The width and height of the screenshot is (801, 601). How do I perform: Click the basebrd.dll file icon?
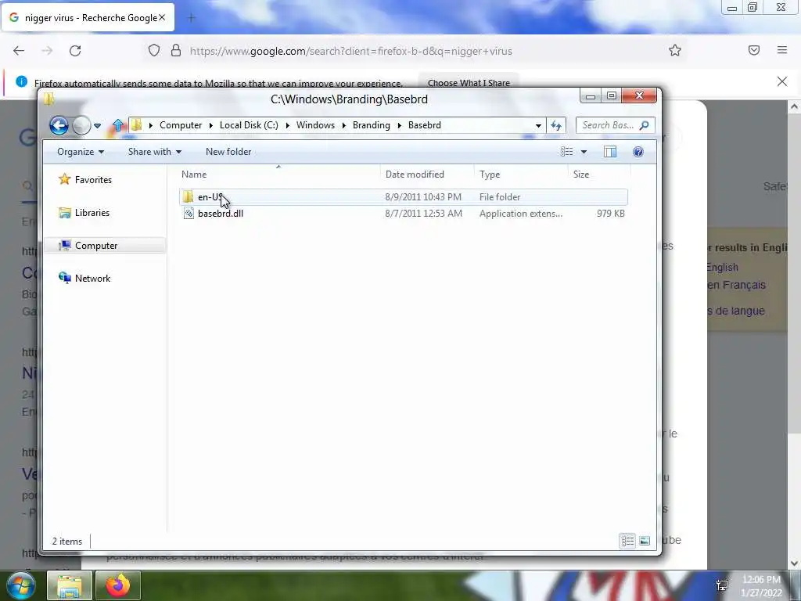point(189,214)
